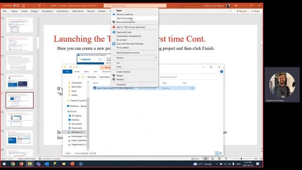Viewport: 302px width, 170px height.
Task: Open the Transitions tab
Action: pyautogui.click(x=47, y=11)
